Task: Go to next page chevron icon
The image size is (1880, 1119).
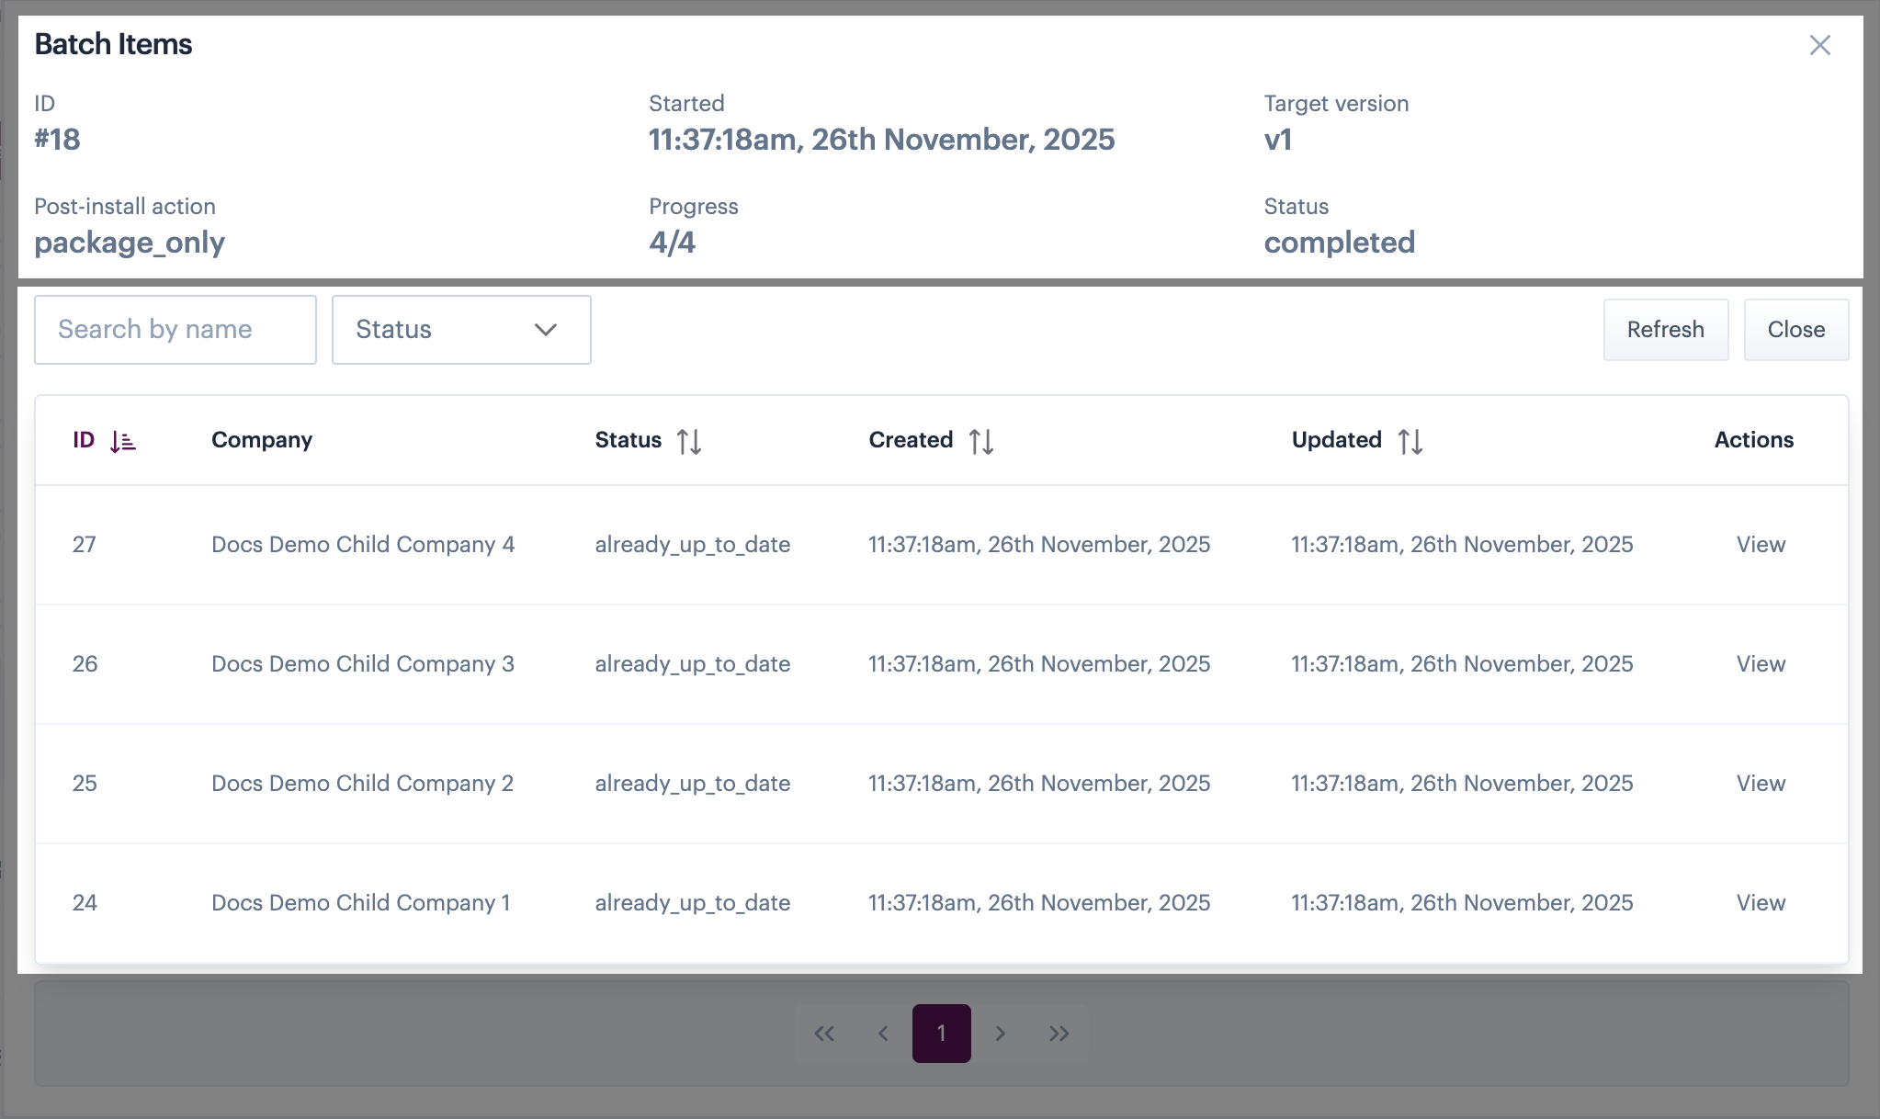Action: click(1001, 1034)
